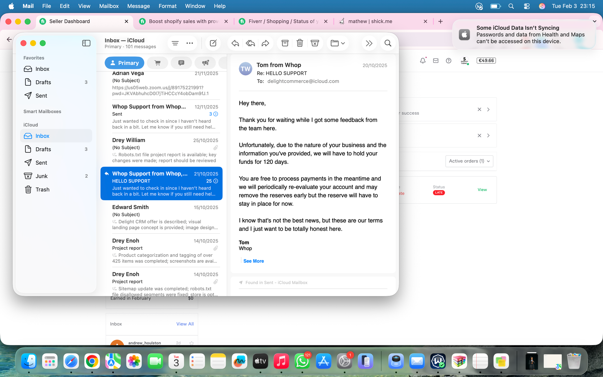Click See More in email body
The height and width of the screenshot is (377, 603).
(254, 261)
